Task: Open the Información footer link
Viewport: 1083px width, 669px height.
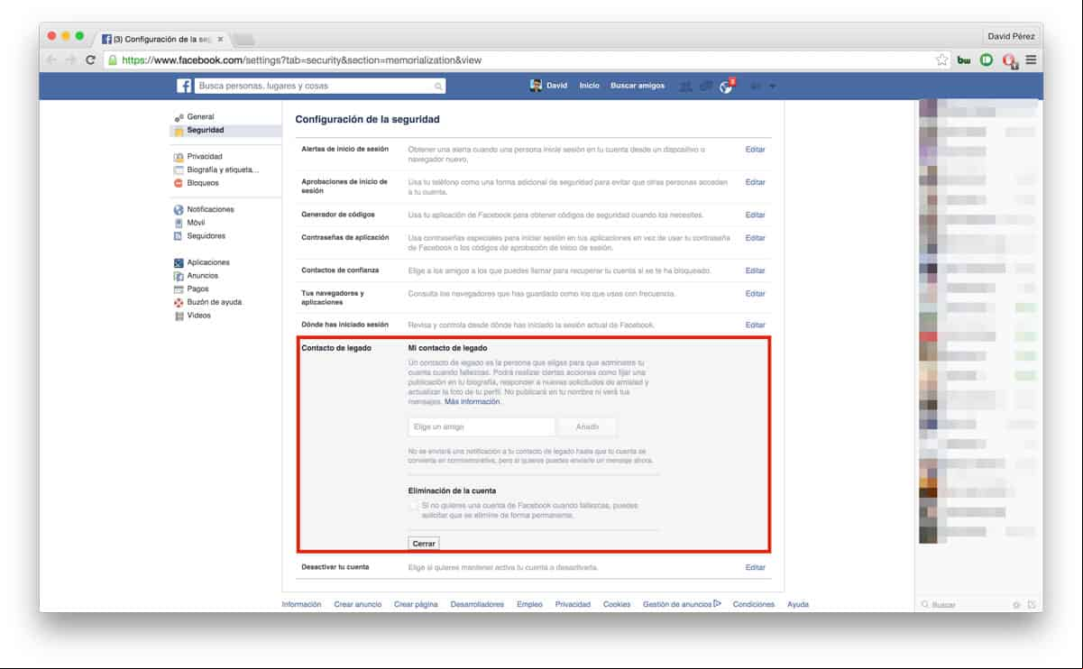Action: tap(301, 604)
